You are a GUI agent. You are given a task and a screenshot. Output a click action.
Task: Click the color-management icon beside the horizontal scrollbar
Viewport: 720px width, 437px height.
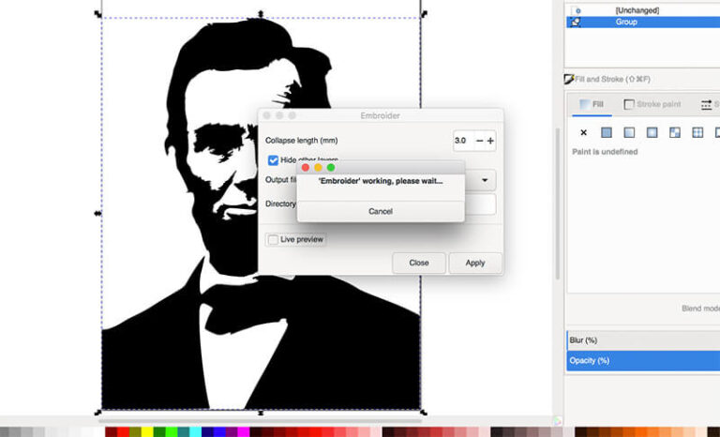pyautogui.click(x=558, y=420)
